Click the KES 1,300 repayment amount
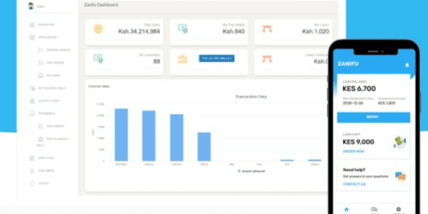 tap(386, 103)
